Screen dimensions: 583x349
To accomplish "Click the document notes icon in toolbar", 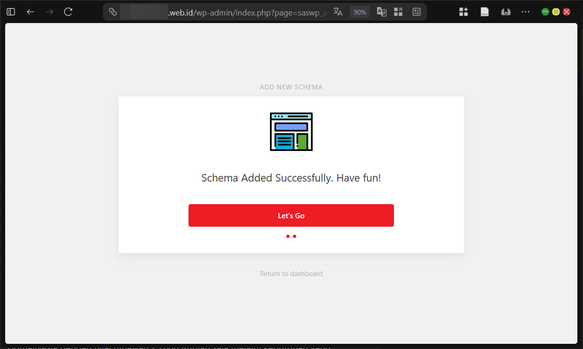I will [x=485, y=12].
